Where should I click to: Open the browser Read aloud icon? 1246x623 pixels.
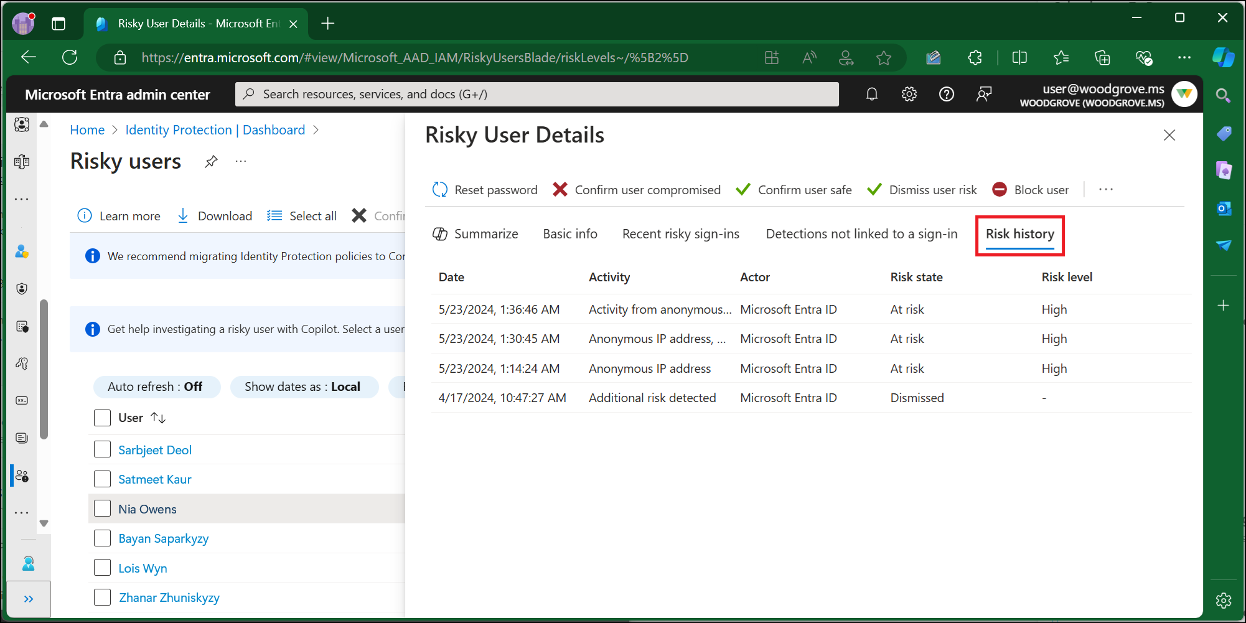tap(809, 58)
